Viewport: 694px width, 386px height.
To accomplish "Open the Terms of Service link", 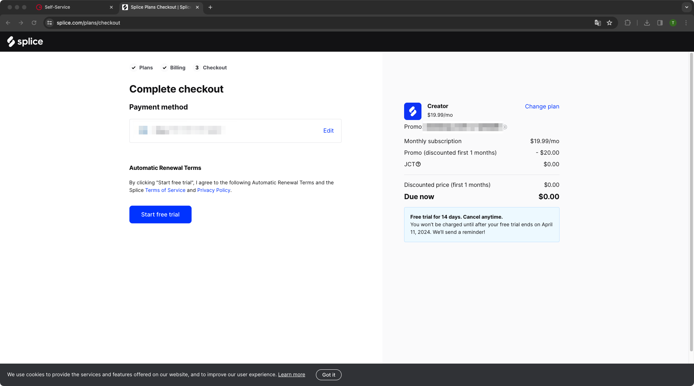I will [x=165, y=190].
